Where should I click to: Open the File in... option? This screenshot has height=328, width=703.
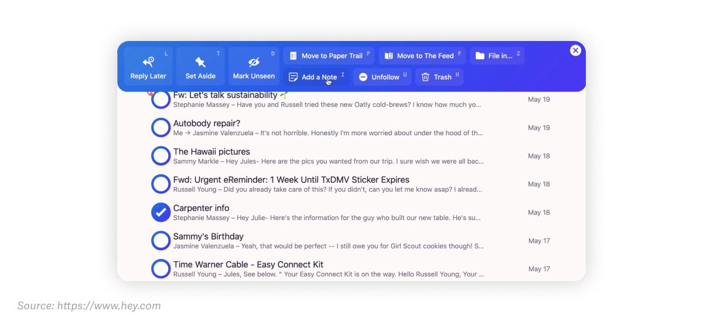coord(497,56)
